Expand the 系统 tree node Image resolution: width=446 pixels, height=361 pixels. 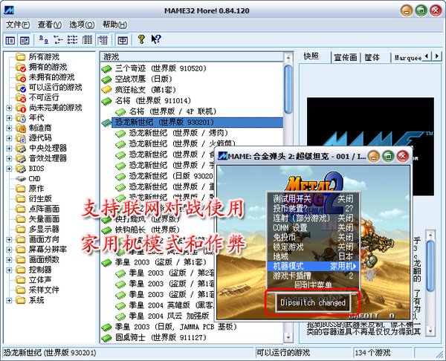pyautogui.click(x=9, y=300)
